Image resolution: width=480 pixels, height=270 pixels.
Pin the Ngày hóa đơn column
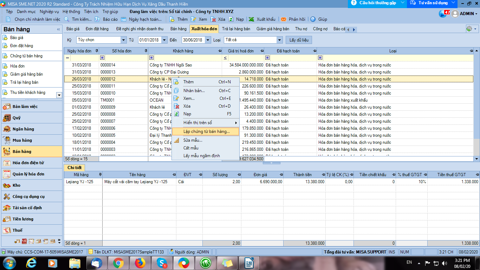(97, 51)
